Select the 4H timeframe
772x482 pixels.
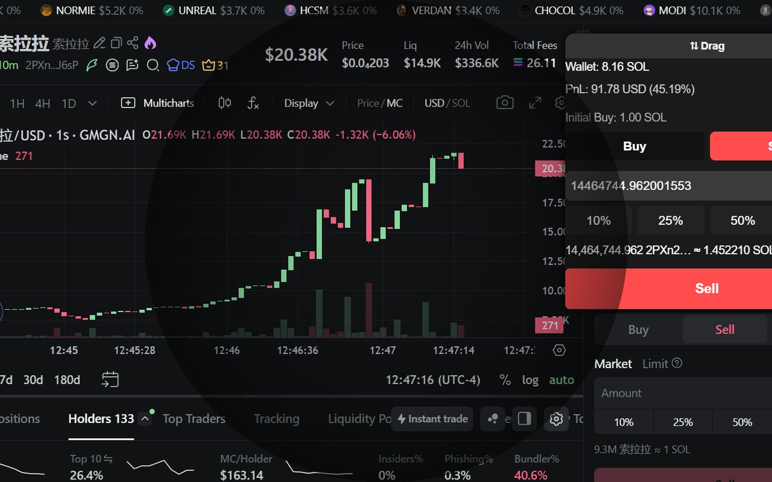43,104
